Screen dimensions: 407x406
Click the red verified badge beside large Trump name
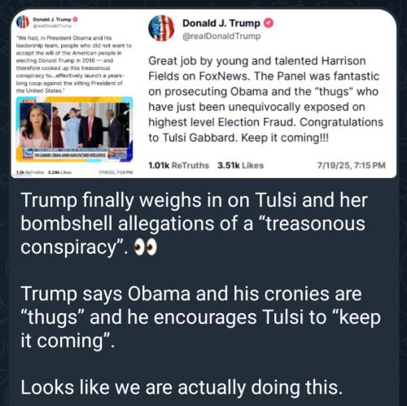click(269, 24)
